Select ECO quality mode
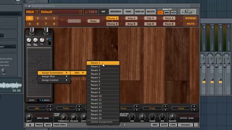 pos(173,13)
